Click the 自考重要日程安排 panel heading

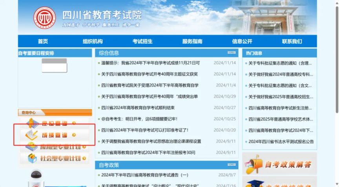[x=36, y=53]
